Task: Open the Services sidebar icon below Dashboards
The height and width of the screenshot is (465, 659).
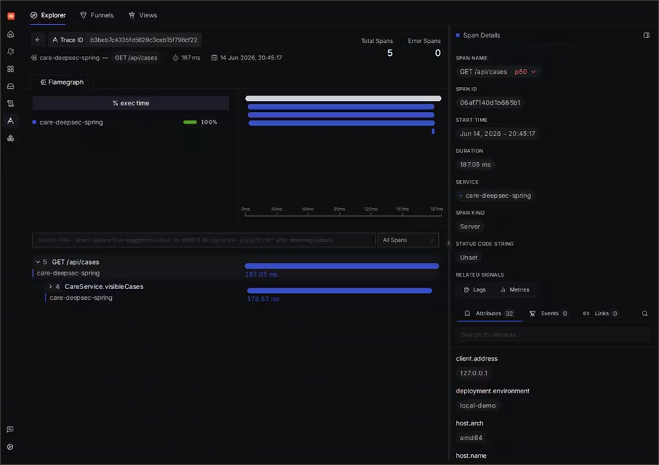Action: (x=11, y=86)
